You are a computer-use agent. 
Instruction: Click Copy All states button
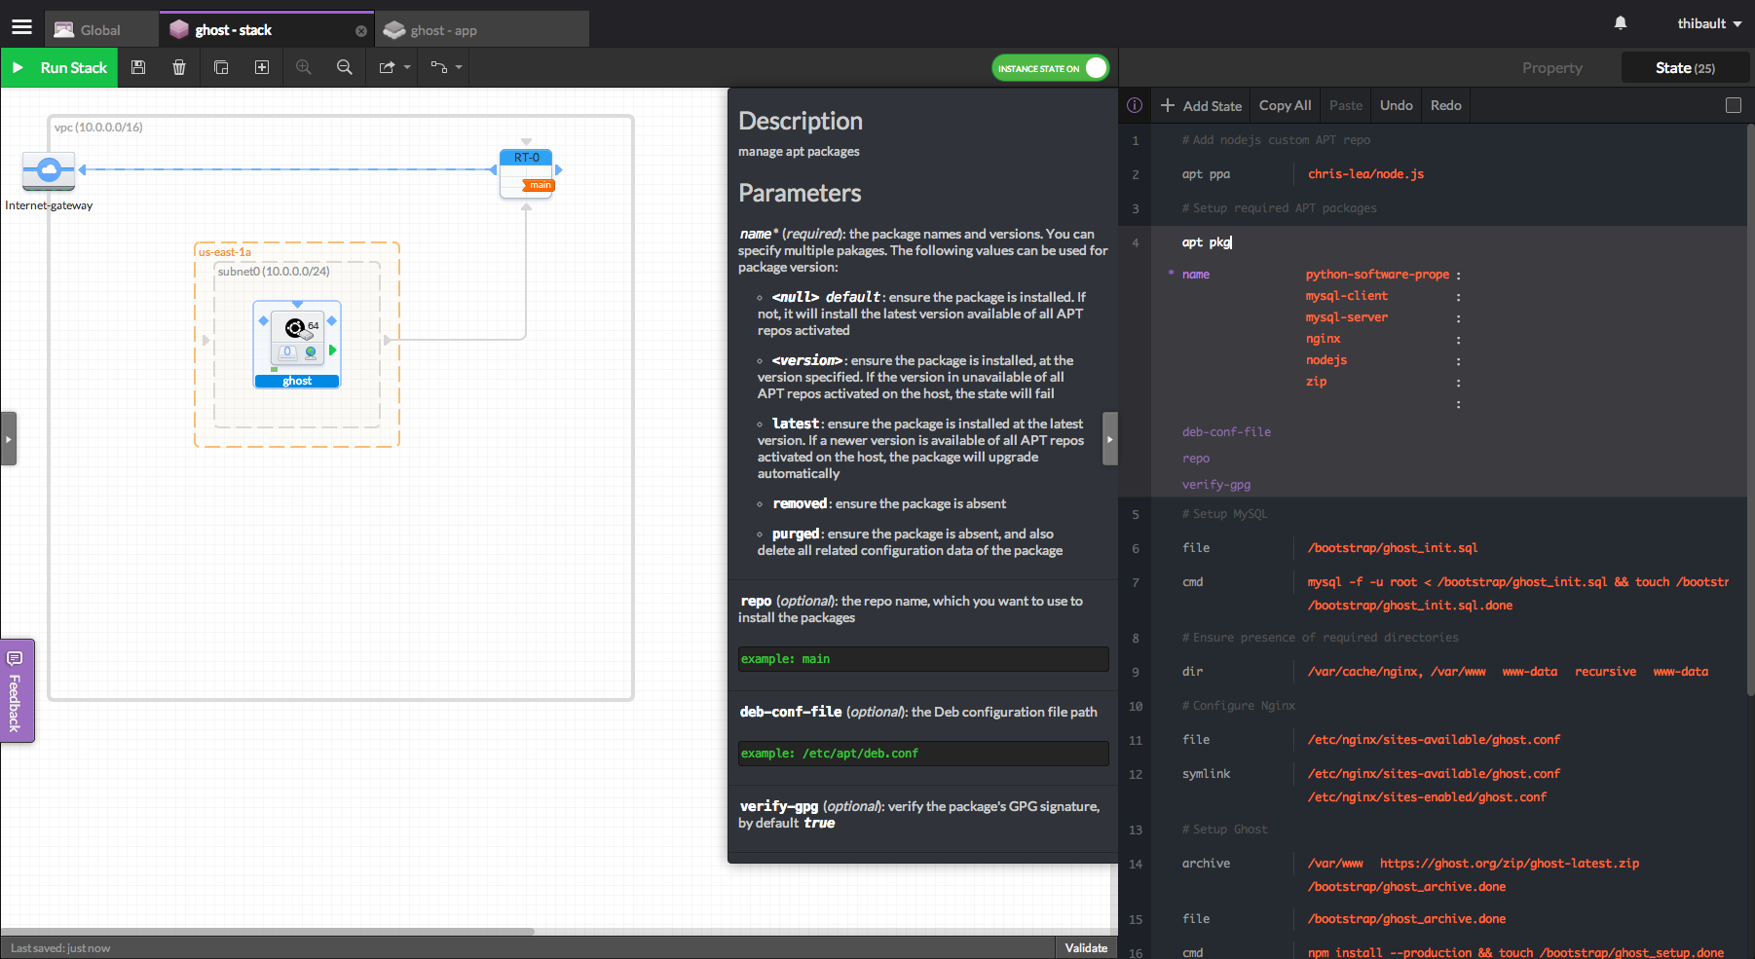(x=1285, y=105)
